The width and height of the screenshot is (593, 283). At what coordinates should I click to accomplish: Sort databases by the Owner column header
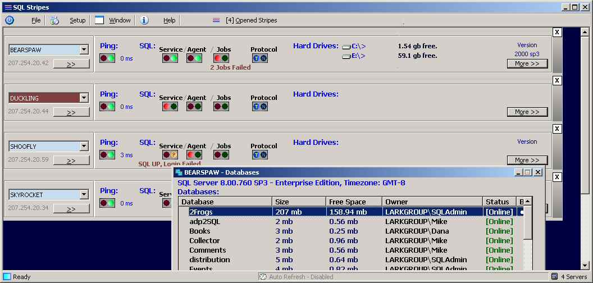(432, 202)
